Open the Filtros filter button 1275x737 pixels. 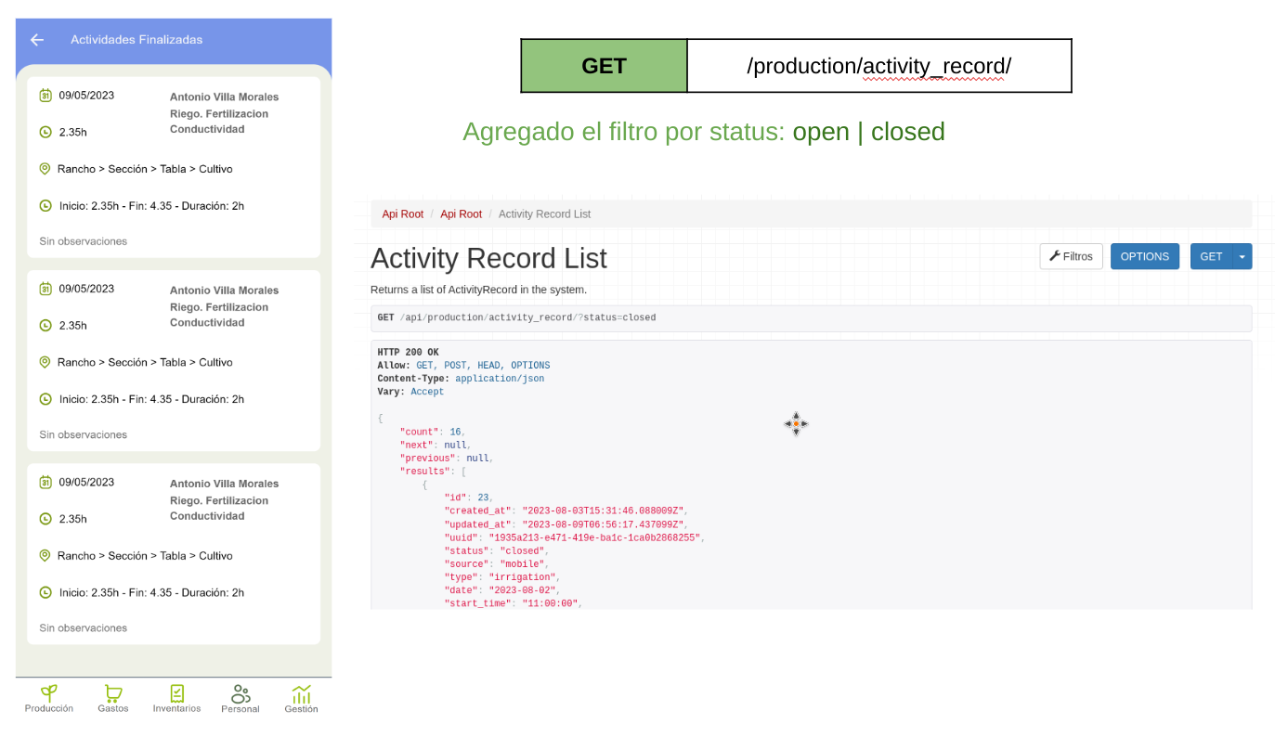[1071, 256]
